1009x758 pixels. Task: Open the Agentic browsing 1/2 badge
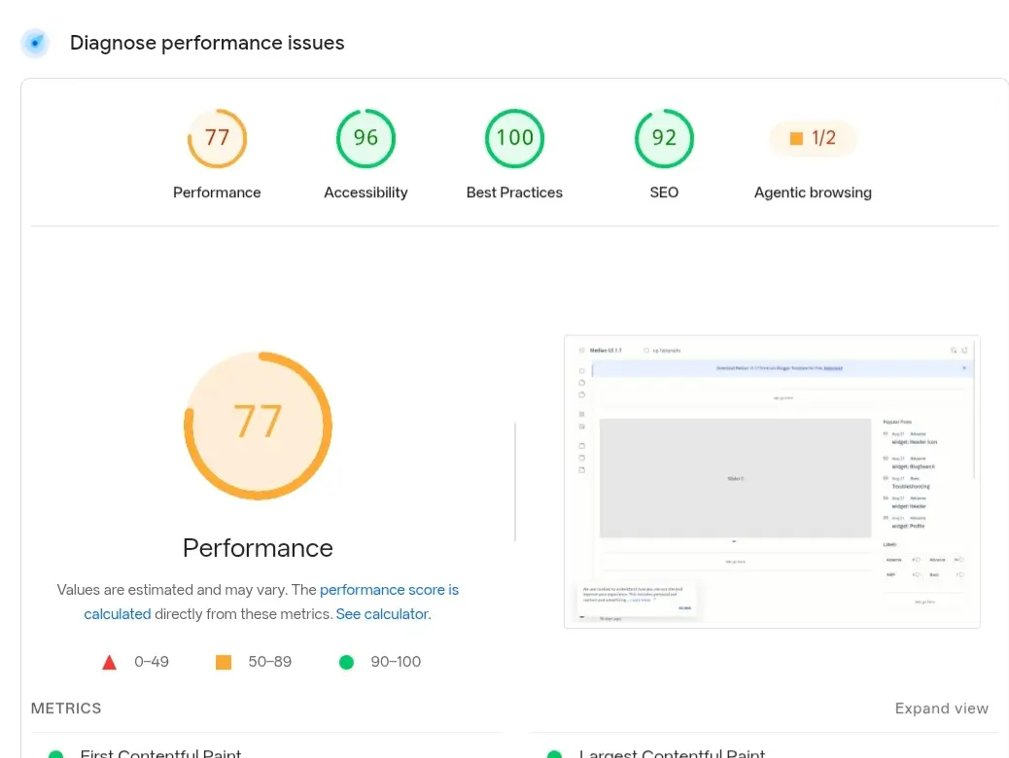(813, 138)
